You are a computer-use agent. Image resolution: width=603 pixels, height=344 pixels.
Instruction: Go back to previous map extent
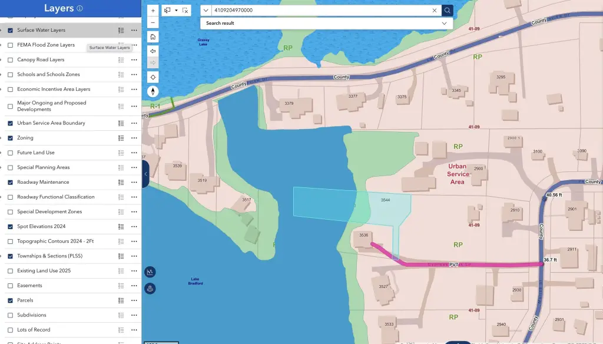tap(153, 51)
